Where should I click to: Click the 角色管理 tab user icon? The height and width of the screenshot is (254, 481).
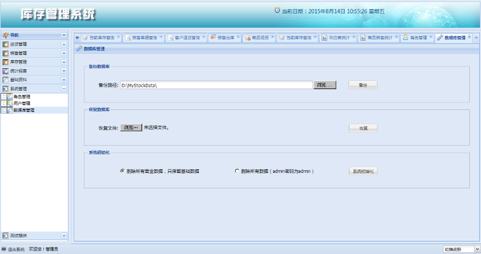[406, 37]
